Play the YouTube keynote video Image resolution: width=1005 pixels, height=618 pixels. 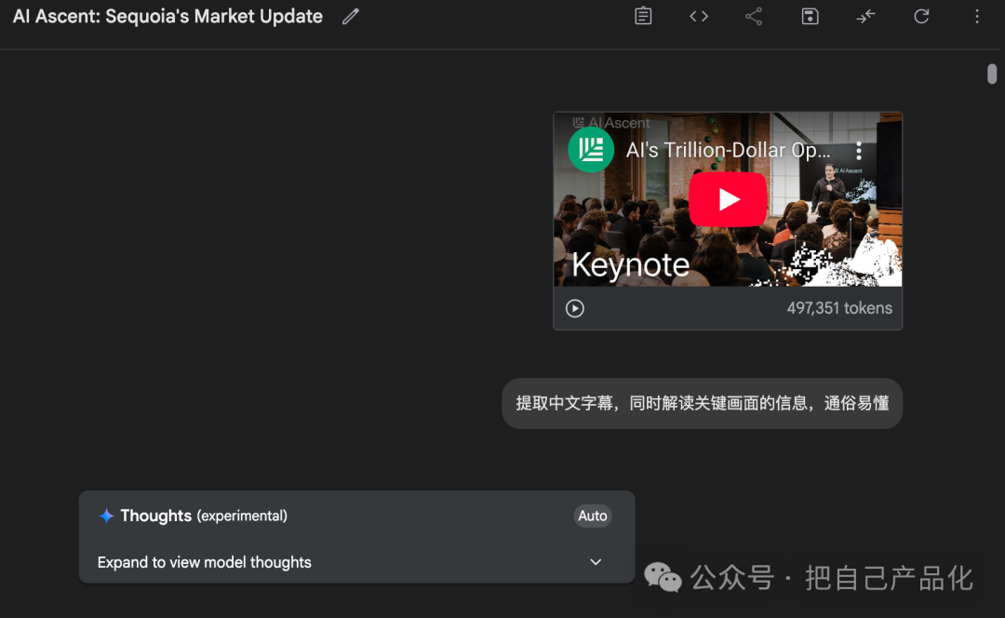point(728,199)
